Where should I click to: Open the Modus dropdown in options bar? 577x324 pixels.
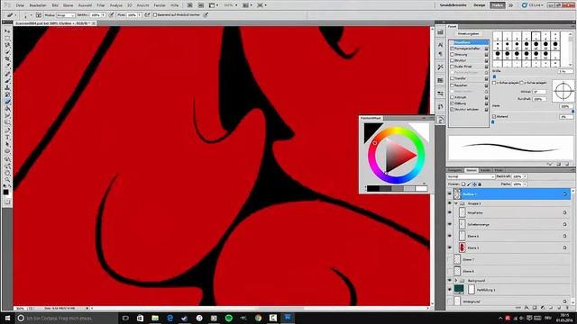coord(66,15)
